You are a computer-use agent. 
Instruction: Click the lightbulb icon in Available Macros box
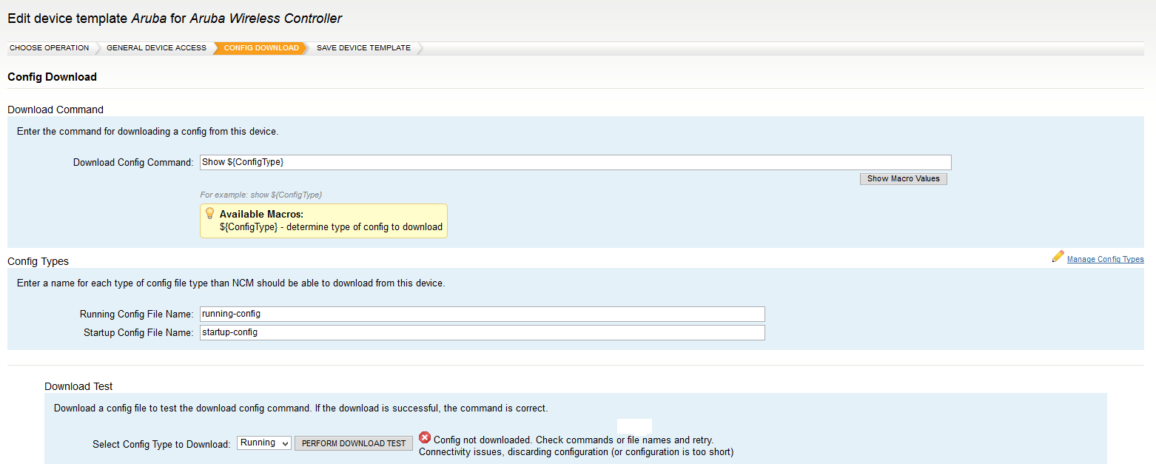pos(209,213)
